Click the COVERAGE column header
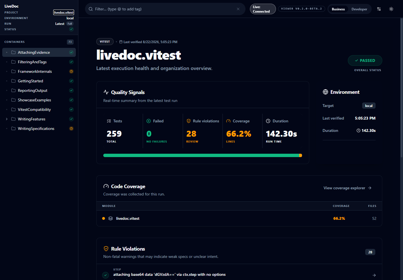Viewport: 403px width, 280px height. pyautogui.click(x=341, y=206)
